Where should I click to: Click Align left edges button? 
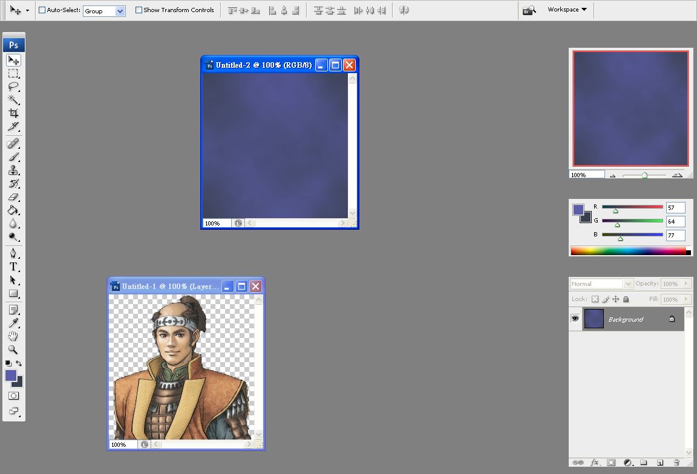pos(272,10)
